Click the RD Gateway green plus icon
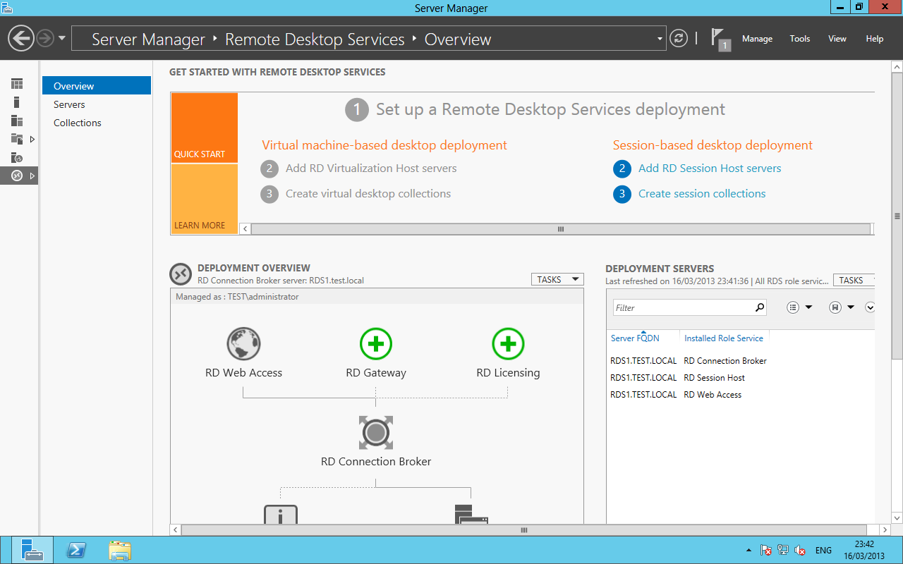 tap(376, 344)
